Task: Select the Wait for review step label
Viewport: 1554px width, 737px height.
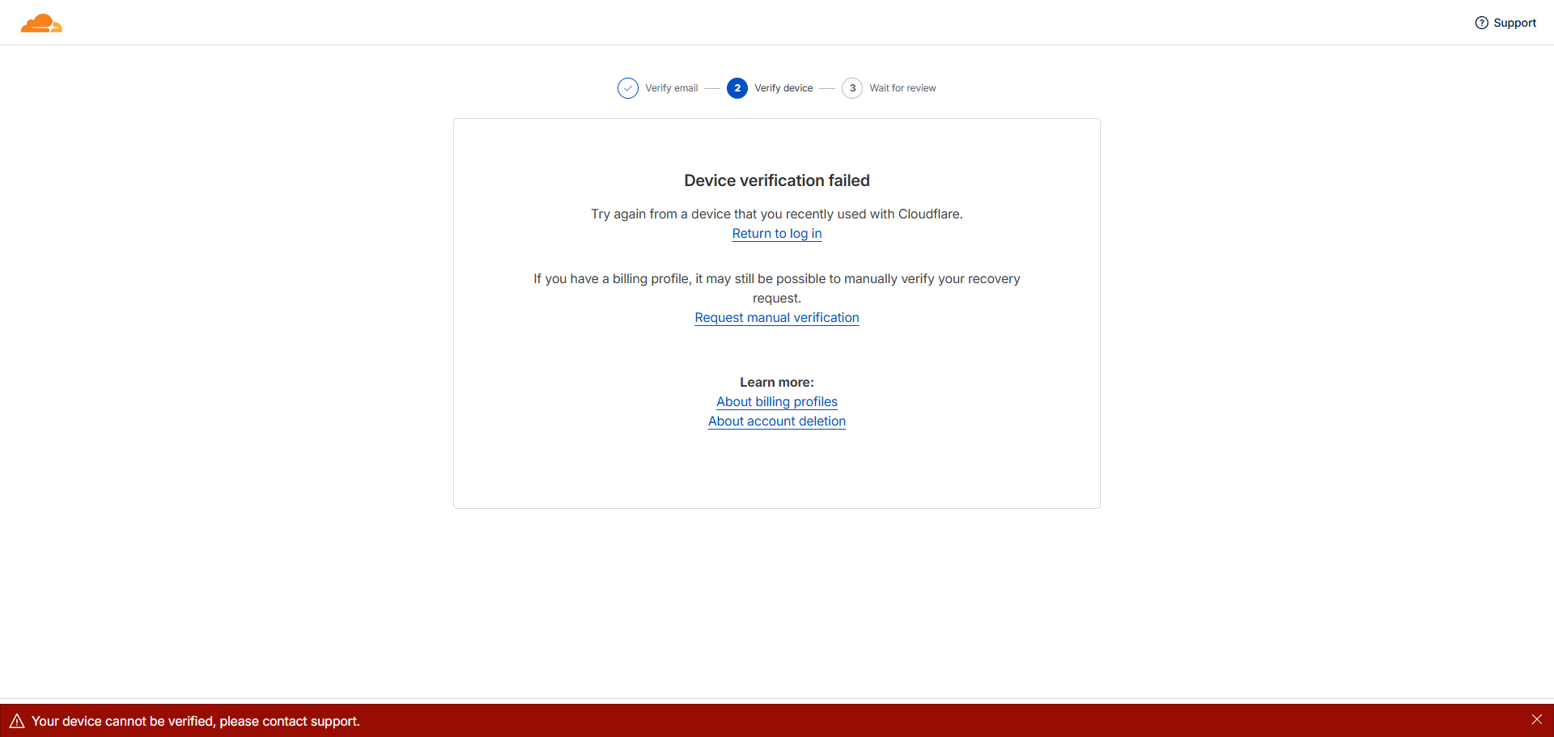Action: pyautogui.click(x=902, y=88)
